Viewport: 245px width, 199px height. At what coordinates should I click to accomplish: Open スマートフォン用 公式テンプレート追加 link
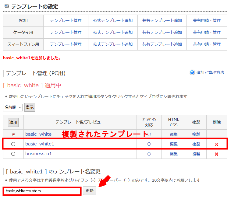(x=113, y=44)
